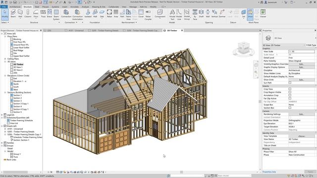This screenshot has height=178, width=317.
Task: Select the Truss tool
Action: pos(43,13)
